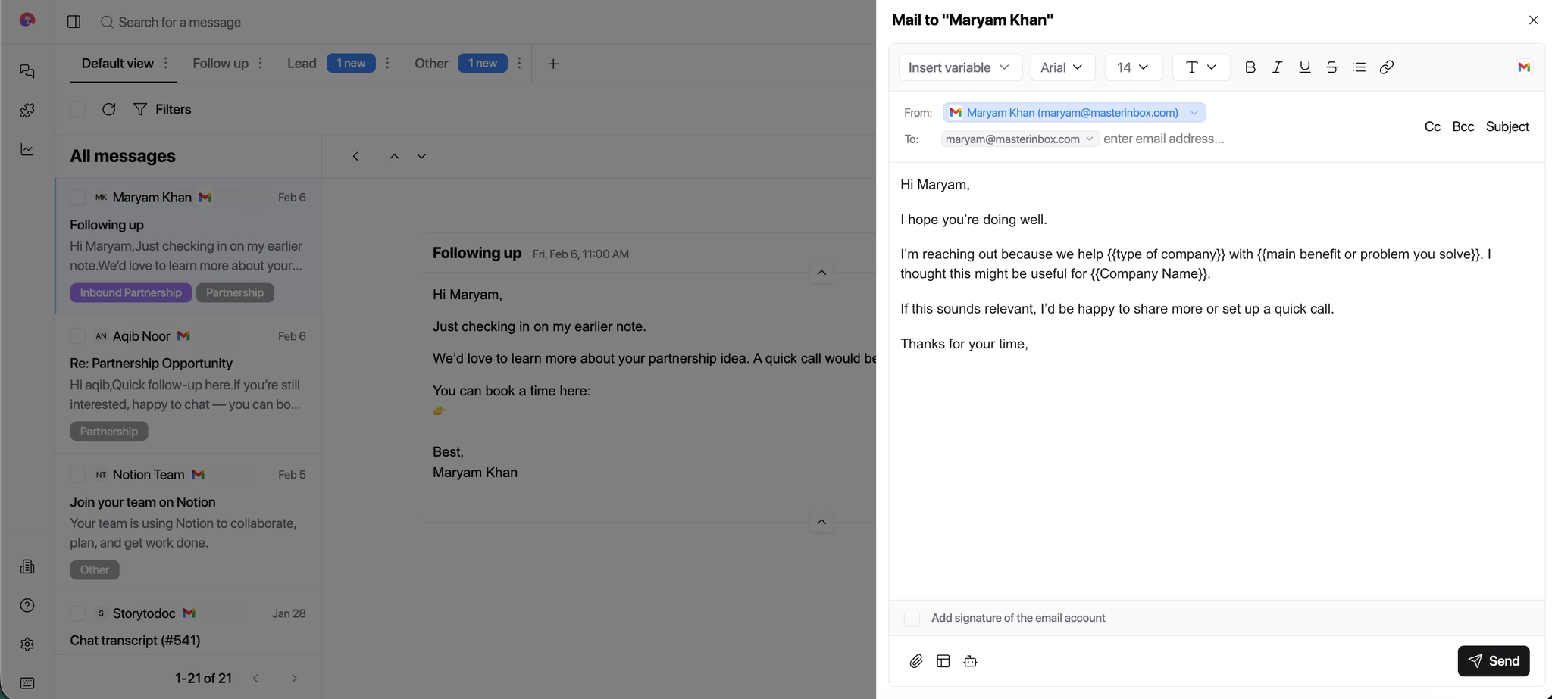The width and height of the screenshot is (1552, 699).
Task: Select the checkbox next to Aqib Noor
Action: point(78,335)
